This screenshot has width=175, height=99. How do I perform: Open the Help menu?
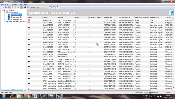[26, 4]
